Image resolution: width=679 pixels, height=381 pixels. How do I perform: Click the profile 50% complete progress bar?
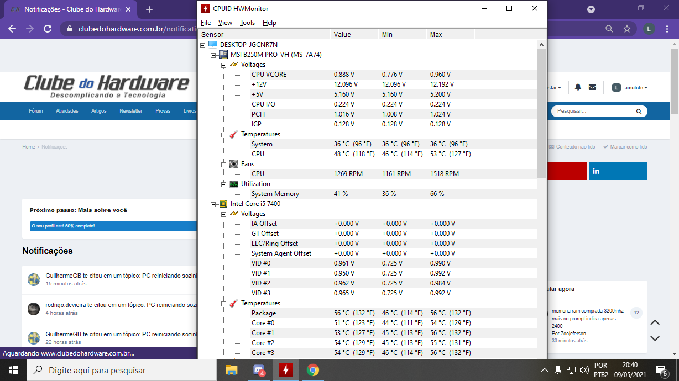tap(113, 226)
